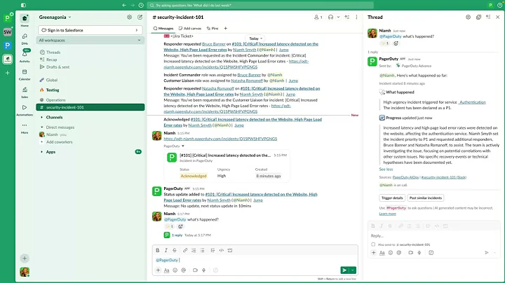Click See less in the PagerDuty reply

[x=386, y=169]
